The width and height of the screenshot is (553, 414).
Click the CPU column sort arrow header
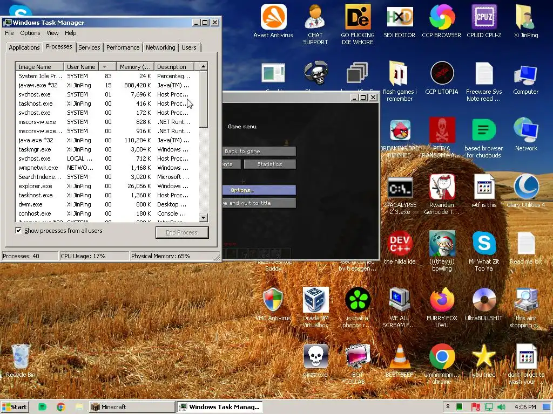[x=107, y=66]
